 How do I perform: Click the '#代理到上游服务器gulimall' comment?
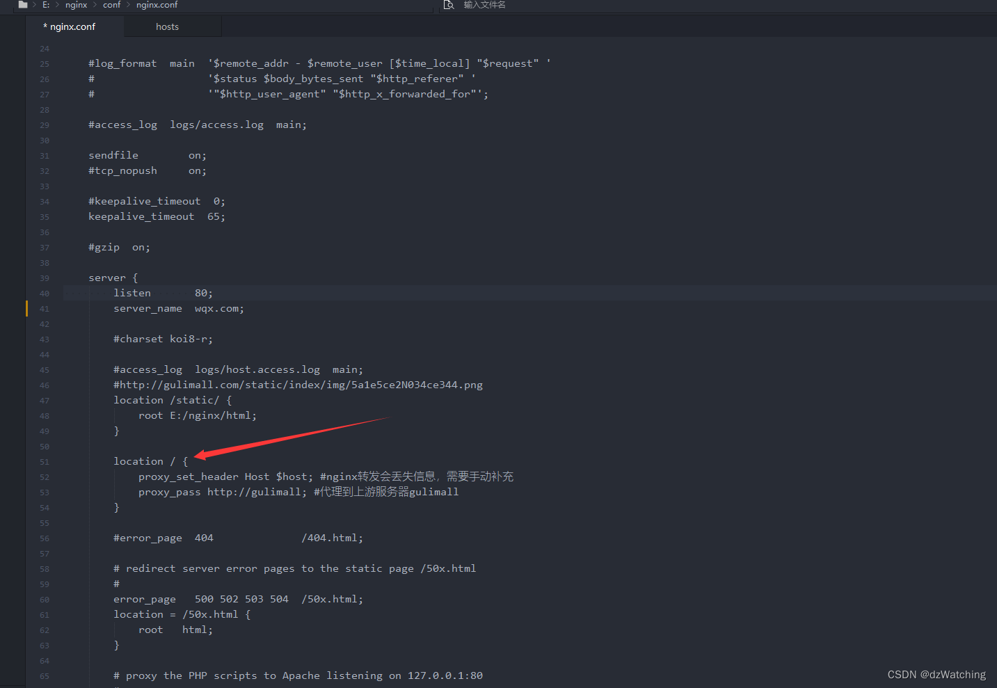coord(386,492)
